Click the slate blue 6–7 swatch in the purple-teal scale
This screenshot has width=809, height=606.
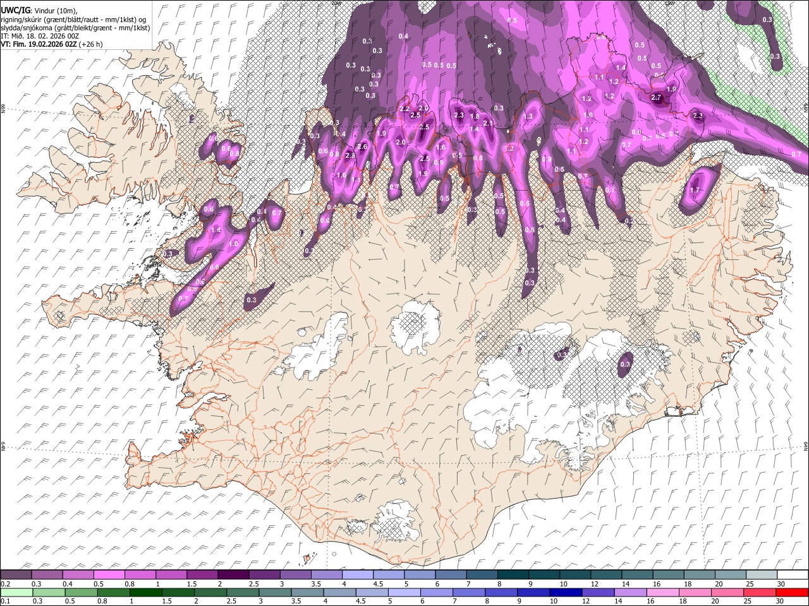(451, 575)
